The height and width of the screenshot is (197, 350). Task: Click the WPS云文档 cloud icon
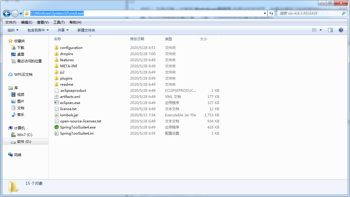tap(10, 75)
